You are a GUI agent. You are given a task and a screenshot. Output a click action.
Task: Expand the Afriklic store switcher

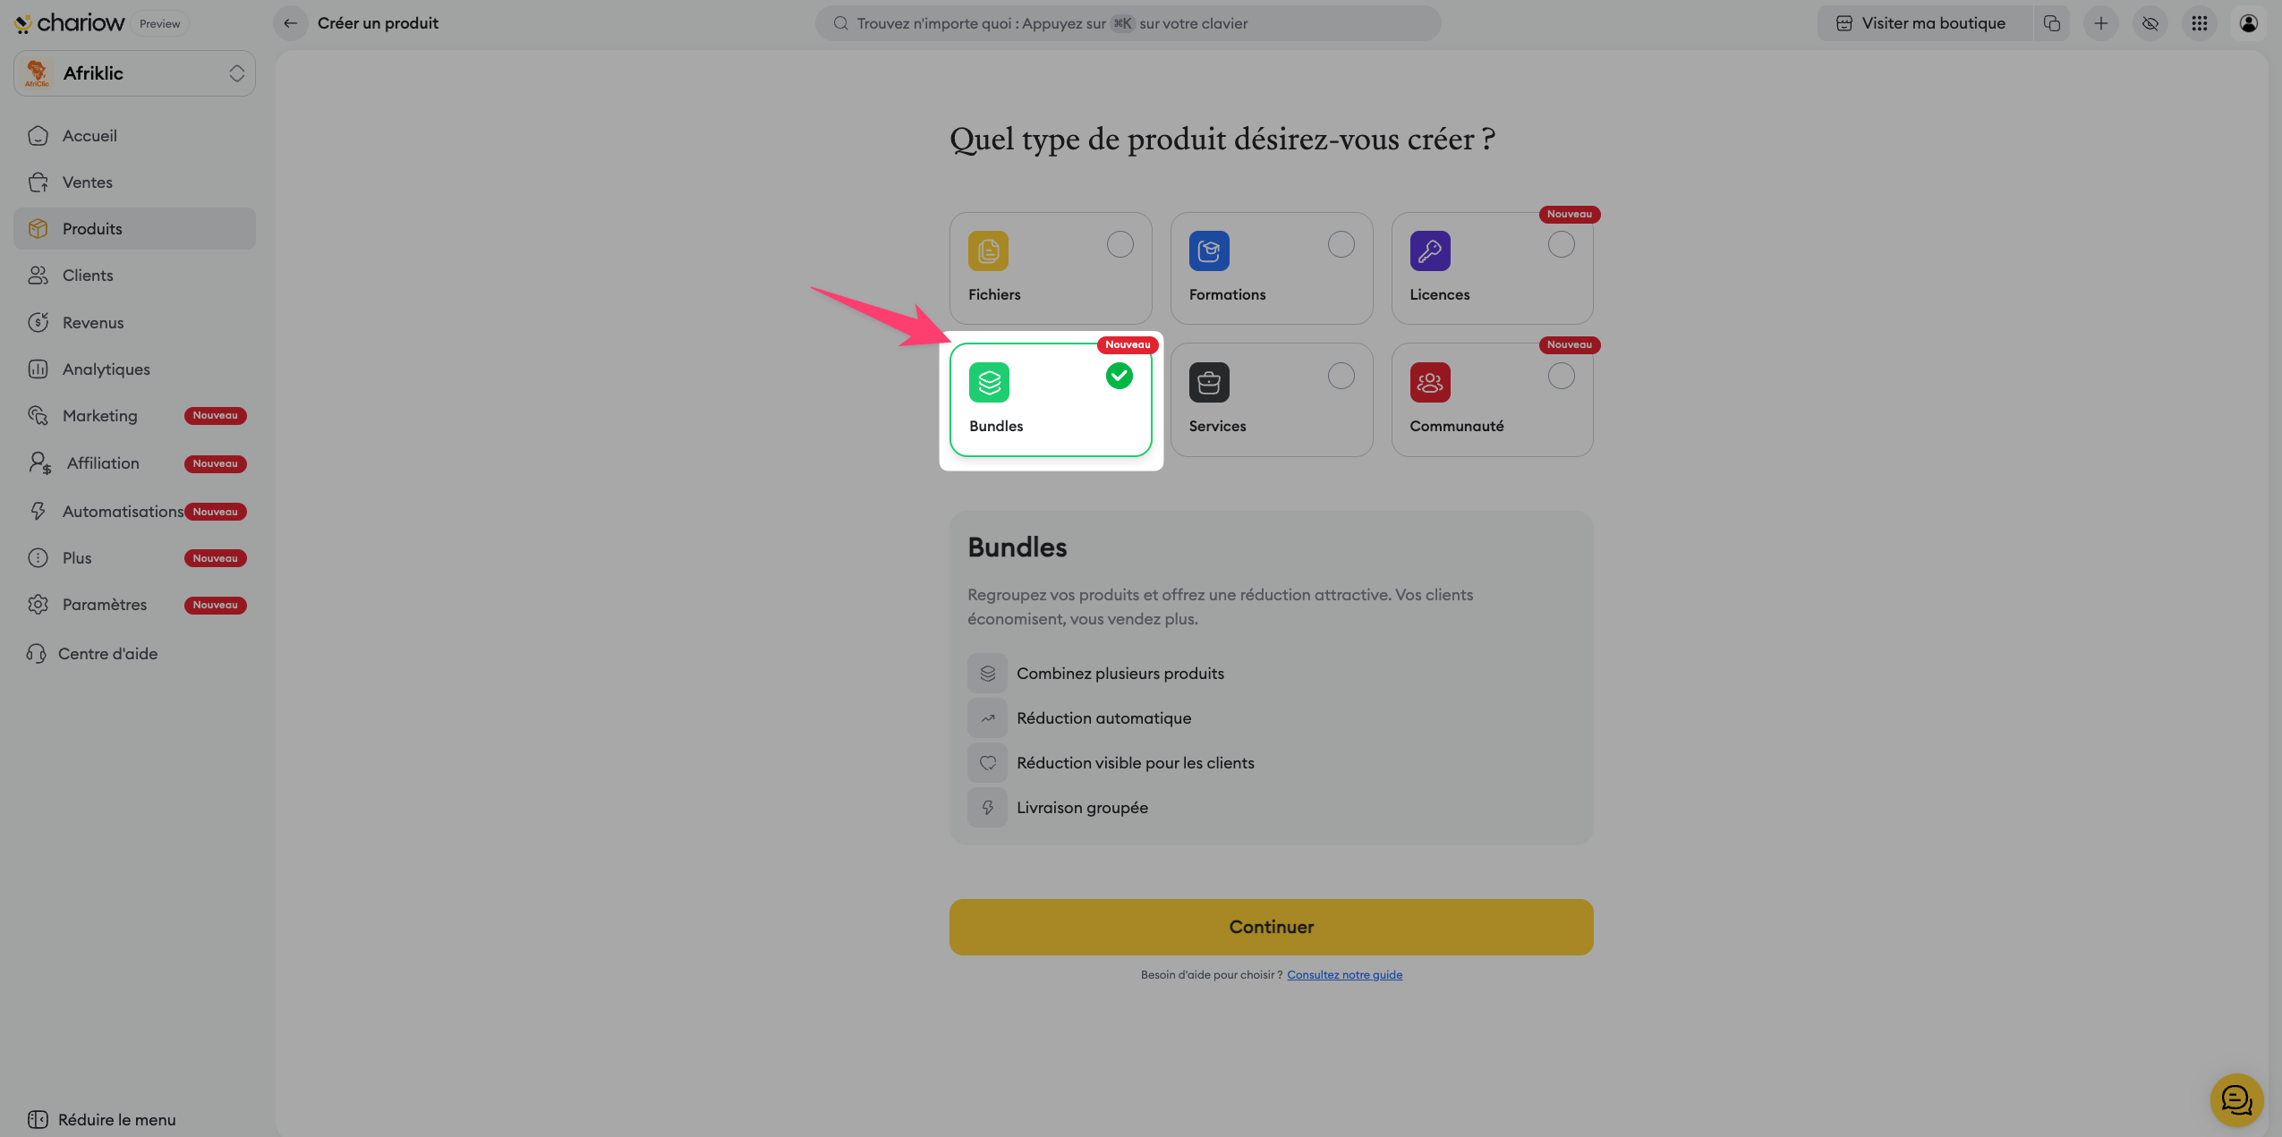(134, 73)
